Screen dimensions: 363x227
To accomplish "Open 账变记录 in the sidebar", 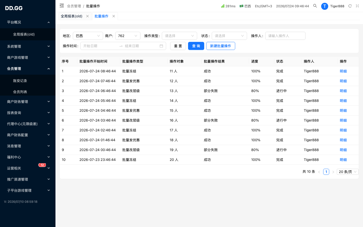I will point(28,81).
